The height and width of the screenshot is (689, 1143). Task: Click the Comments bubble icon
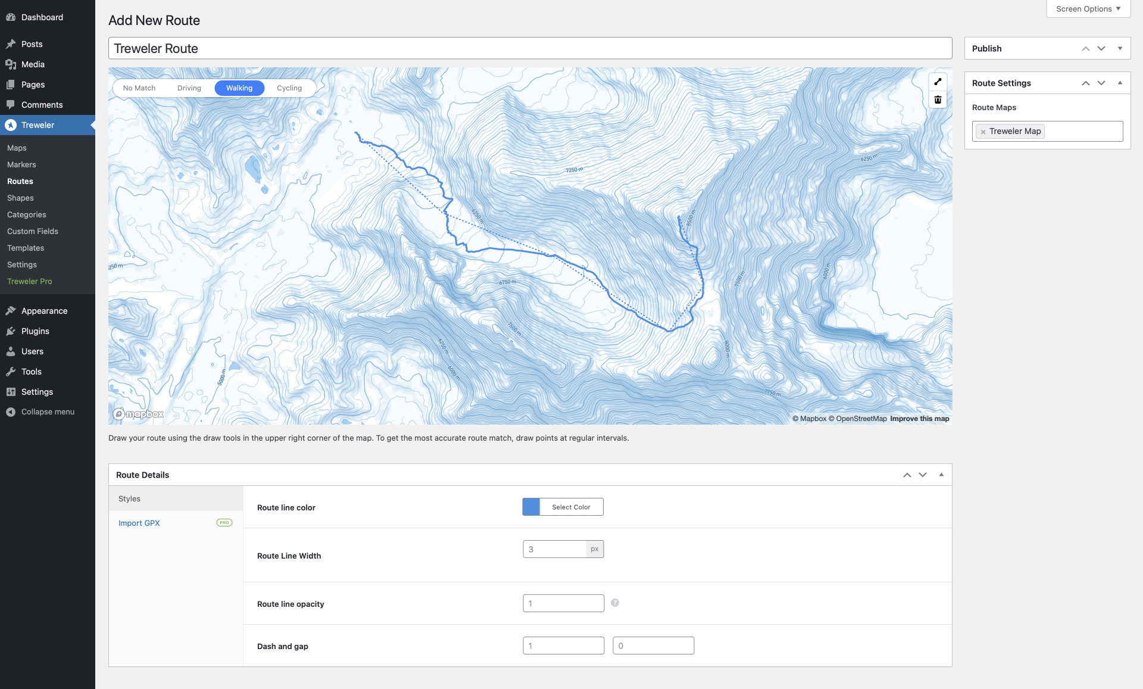[x=11, y=105]
